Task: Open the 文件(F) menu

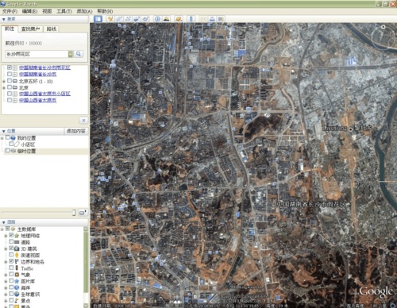Action: [x=10, y=11]
